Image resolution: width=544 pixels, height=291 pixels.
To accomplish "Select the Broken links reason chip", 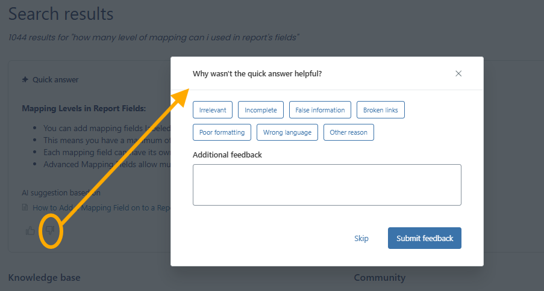I will [381, 110].
